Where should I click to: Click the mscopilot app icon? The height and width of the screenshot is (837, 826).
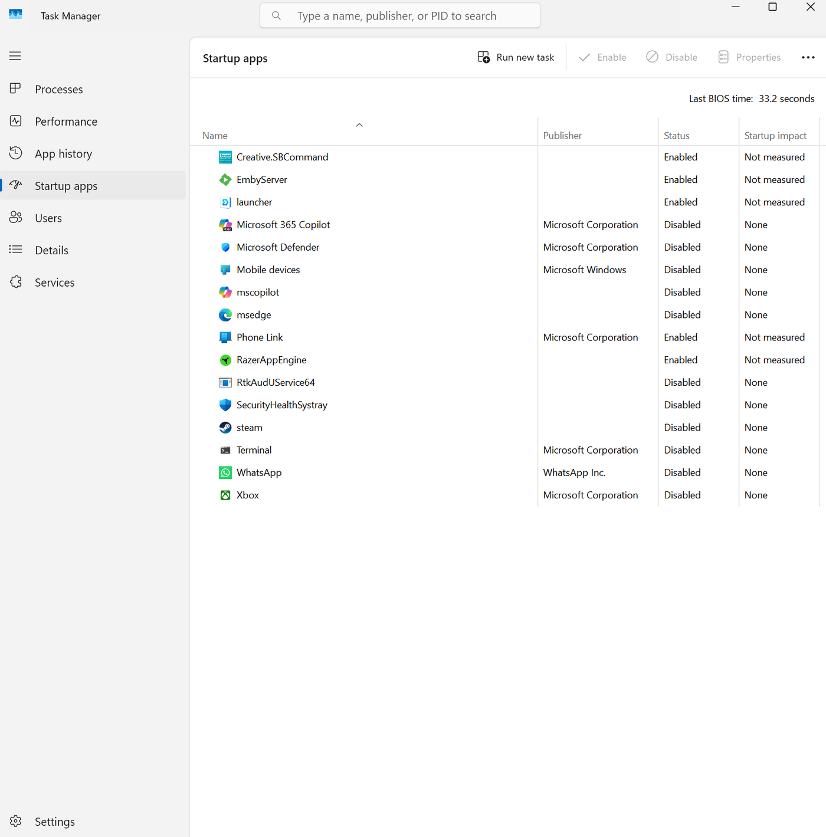coord(225,292)
